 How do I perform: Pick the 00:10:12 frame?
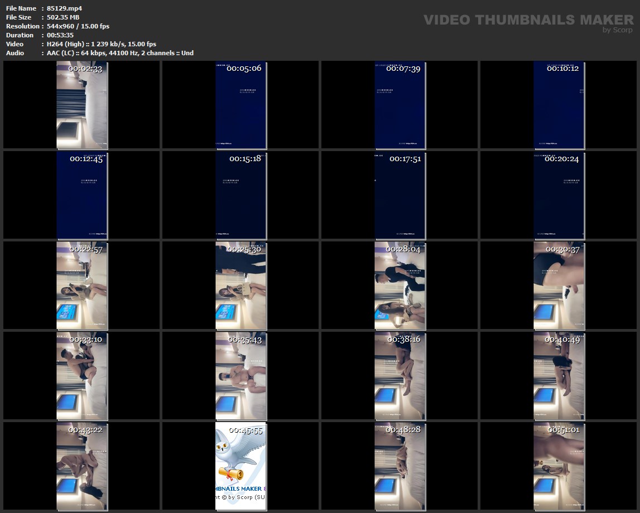(559, 105)
